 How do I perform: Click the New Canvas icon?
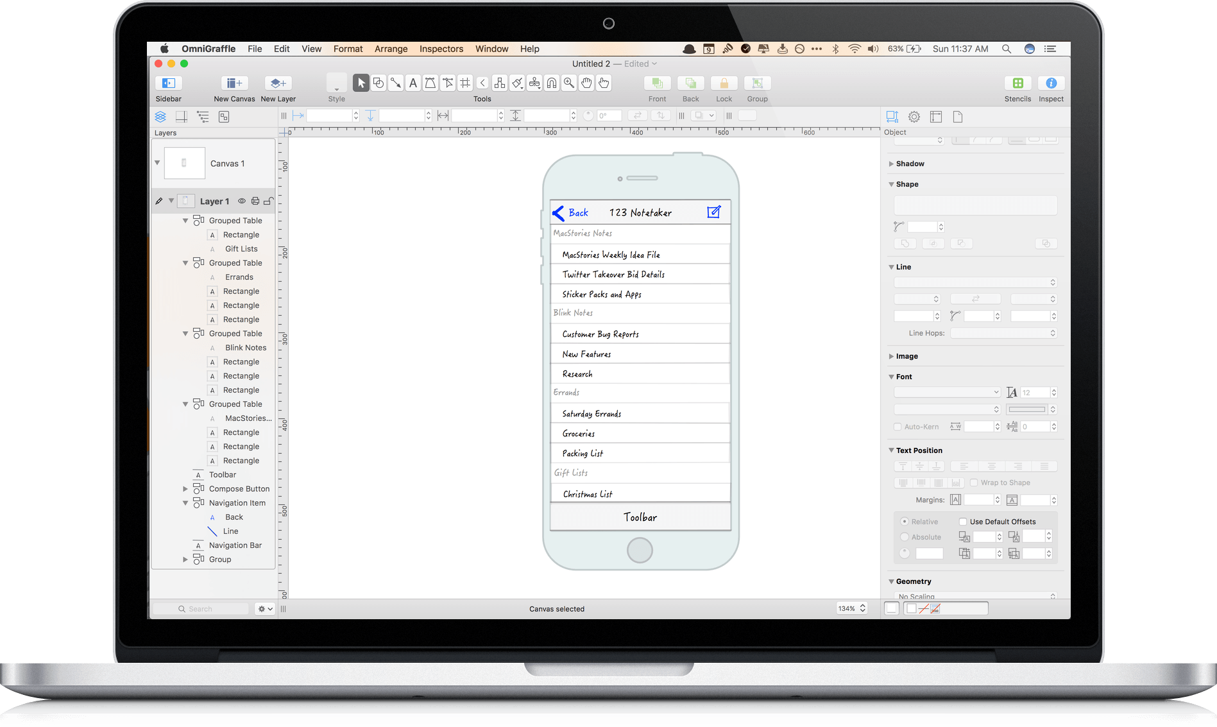click(x=234, y=83)
